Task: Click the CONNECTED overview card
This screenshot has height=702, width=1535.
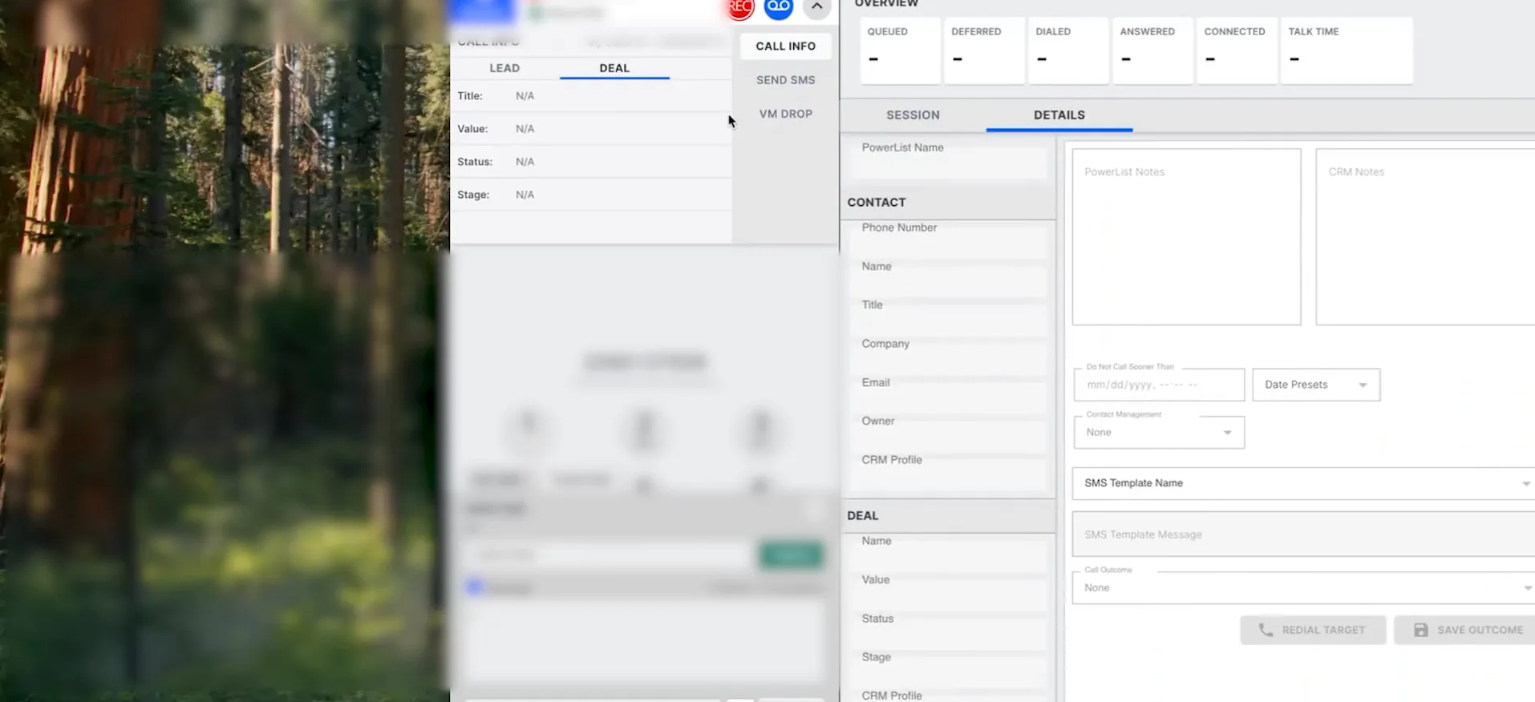Action: coord(1237,50)
